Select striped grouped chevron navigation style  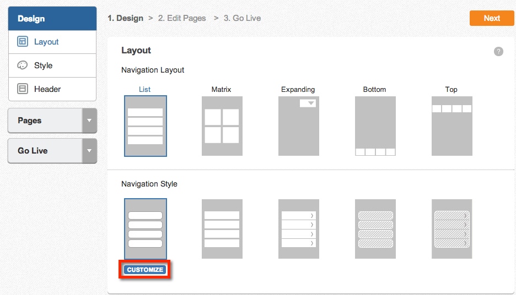tap(452, 229)
